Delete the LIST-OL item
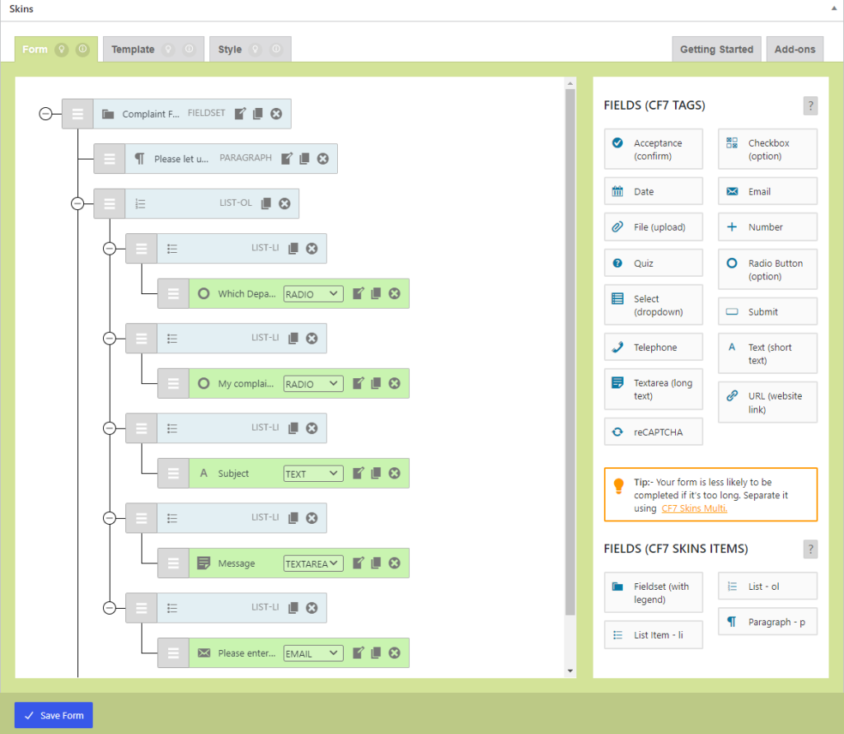This screenshot has width=844, height=734. (284, 203)
